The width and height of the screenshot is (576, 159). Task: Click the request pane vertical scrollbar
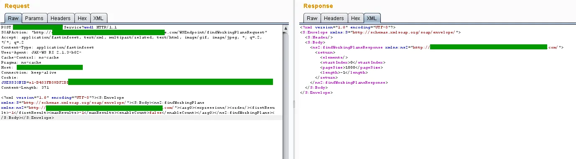(x=286, y=92)
